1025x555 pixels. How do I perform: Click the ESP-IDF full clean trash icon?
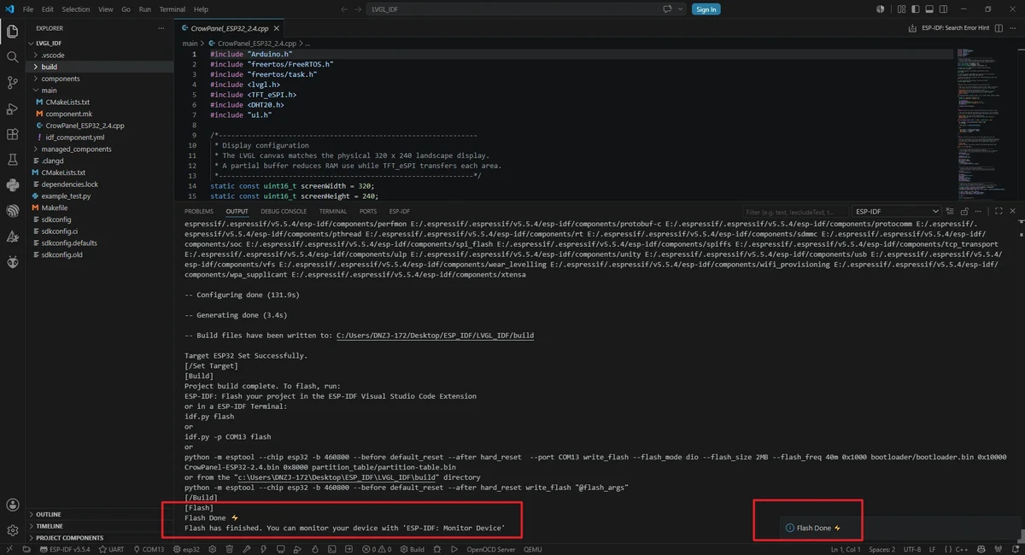(x=229, y=549)
